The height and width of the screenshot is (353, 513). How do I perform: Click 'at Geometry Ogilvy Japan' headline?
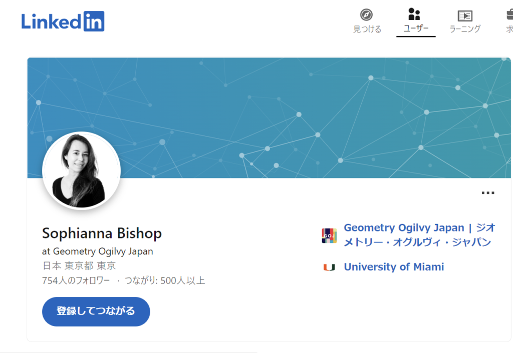click(x=98, y=251)
